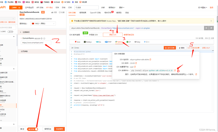Image resolution: width=218 pixels, height=132 pixels.
Task: Copy the SDK package name aliyun-python-sdk-alidns
Action: (150, 59)
